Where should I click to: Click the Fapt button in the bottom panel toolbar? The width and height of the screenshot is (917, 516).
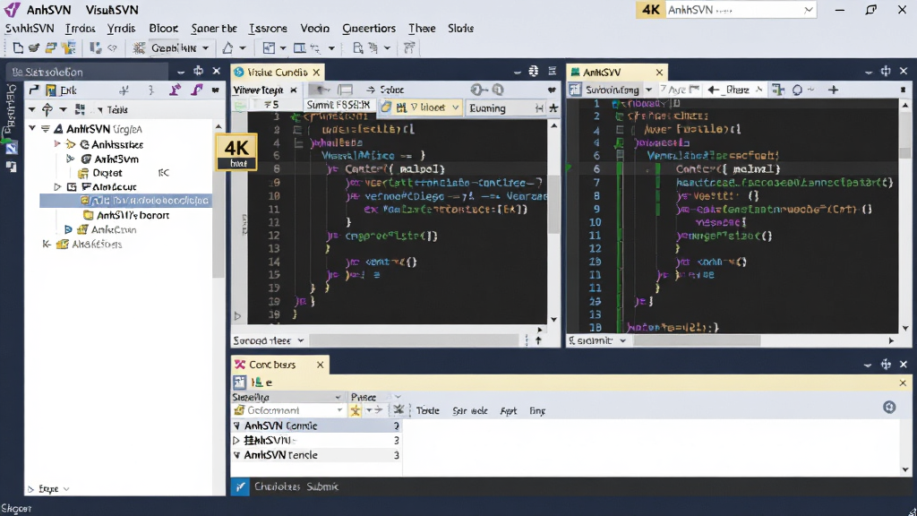(509, 410)
